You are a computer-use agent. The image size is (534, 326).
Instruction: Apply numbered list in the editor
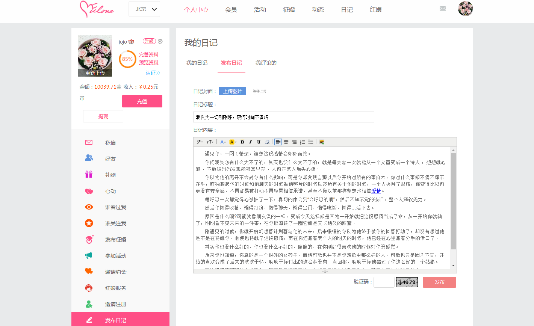[303, 142]
